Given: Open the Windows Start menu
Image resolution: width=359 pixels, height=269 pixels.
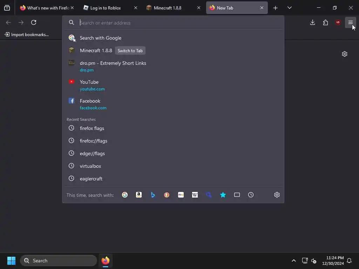Looking at the screenshot, I should [11, 261].
